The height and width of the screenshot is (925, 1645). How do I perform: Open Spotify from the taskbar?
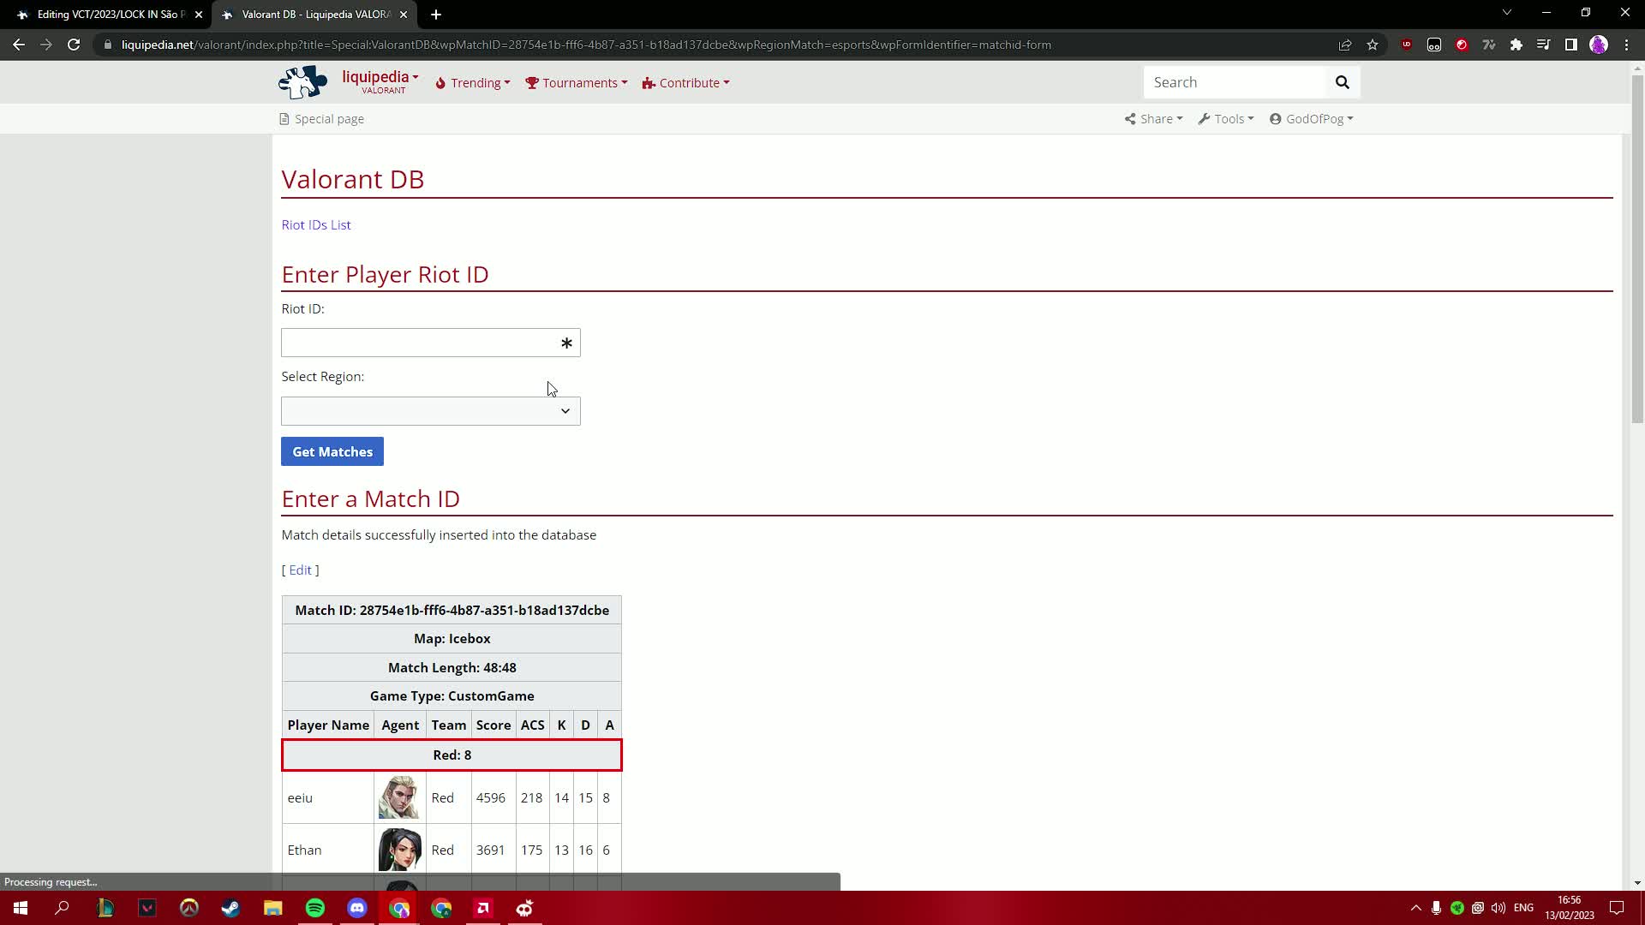(314, 908)
